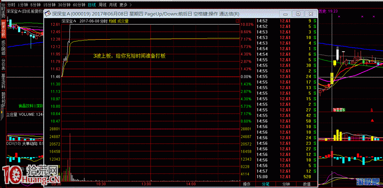Click the 食品饮料 sector label
Viewport: 383px width, 188px height.
coord(27,106)
